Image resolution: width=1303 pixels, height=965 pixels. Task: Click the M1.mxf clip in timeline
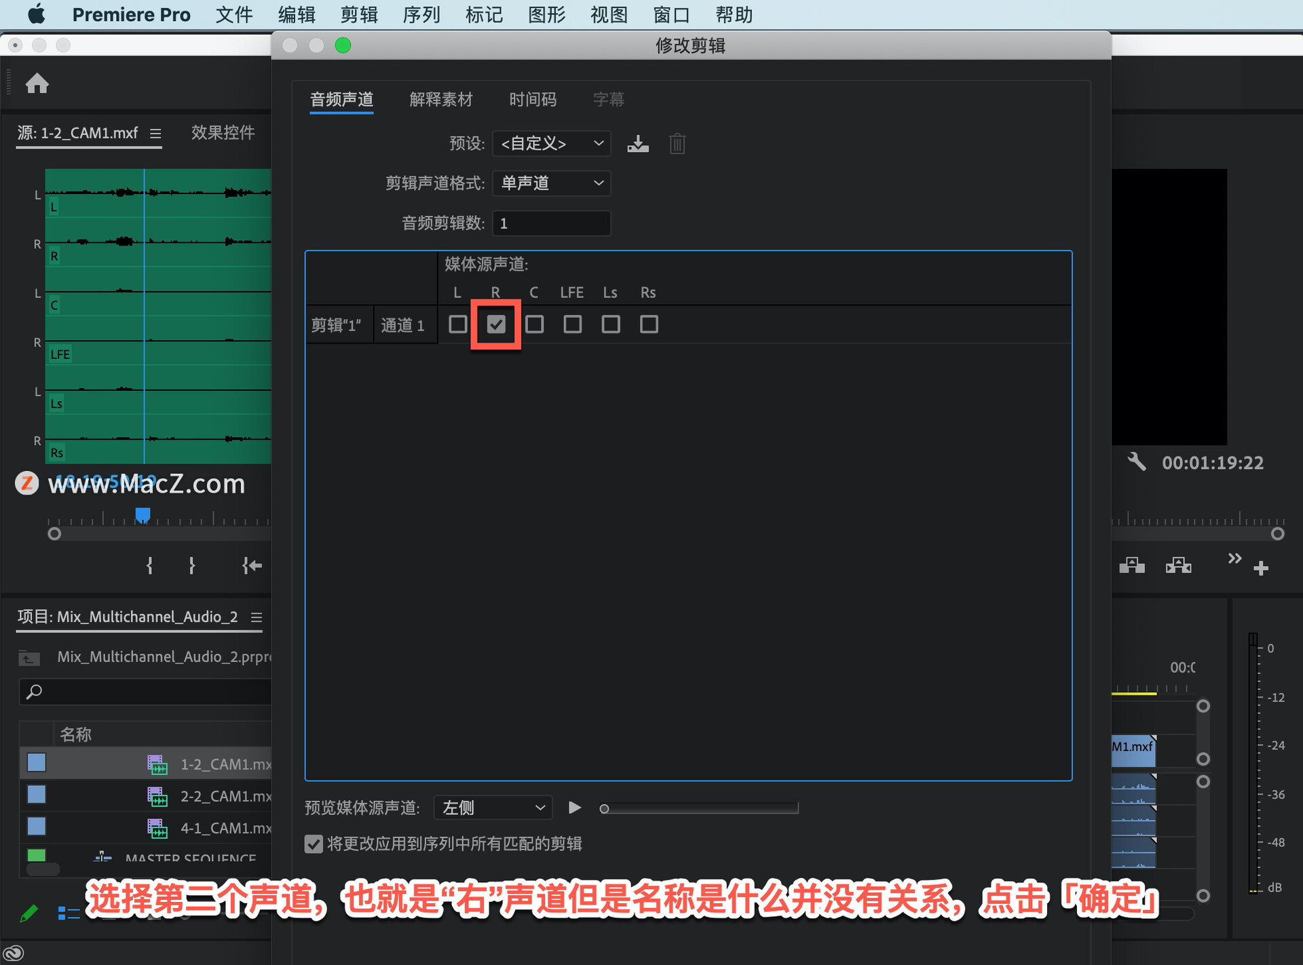click(1133, 750)
